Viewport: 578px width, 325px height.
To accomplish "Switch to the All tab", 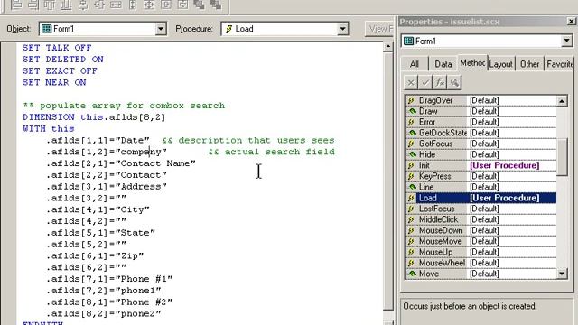I will tap(415, 64).
